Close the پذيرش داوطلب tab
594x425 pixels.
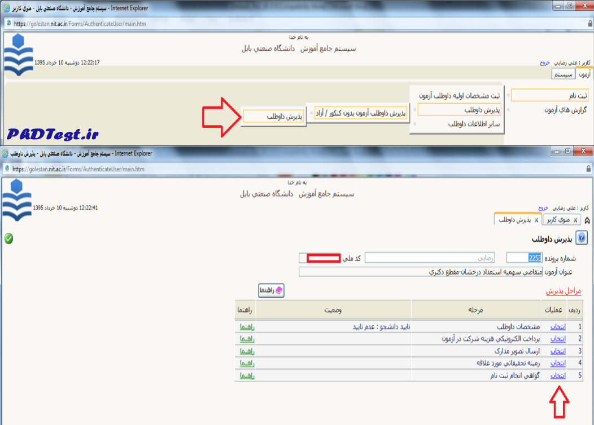tap(536, 220)
